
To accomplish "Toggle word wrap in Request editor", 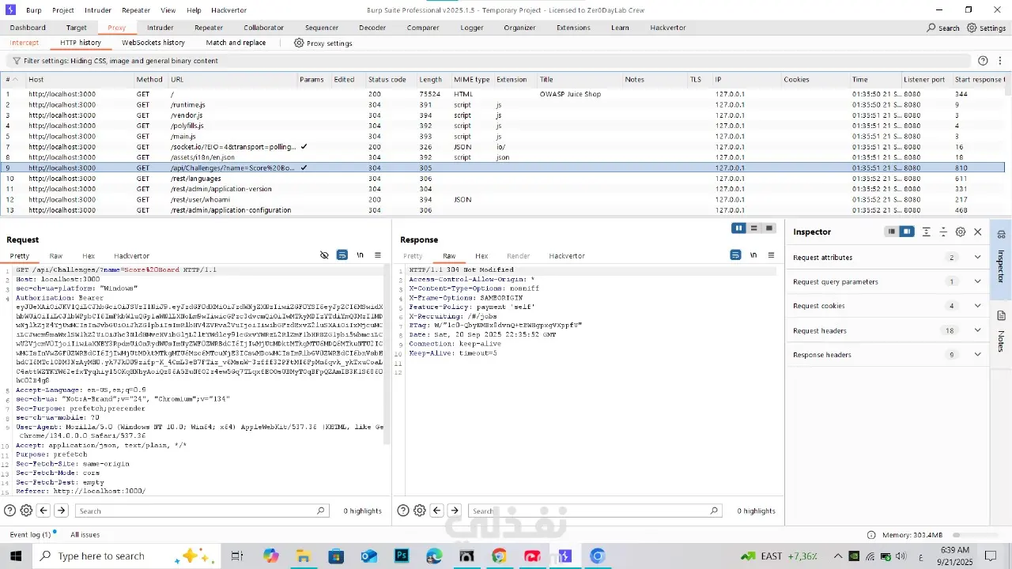I will click(342, 255).
